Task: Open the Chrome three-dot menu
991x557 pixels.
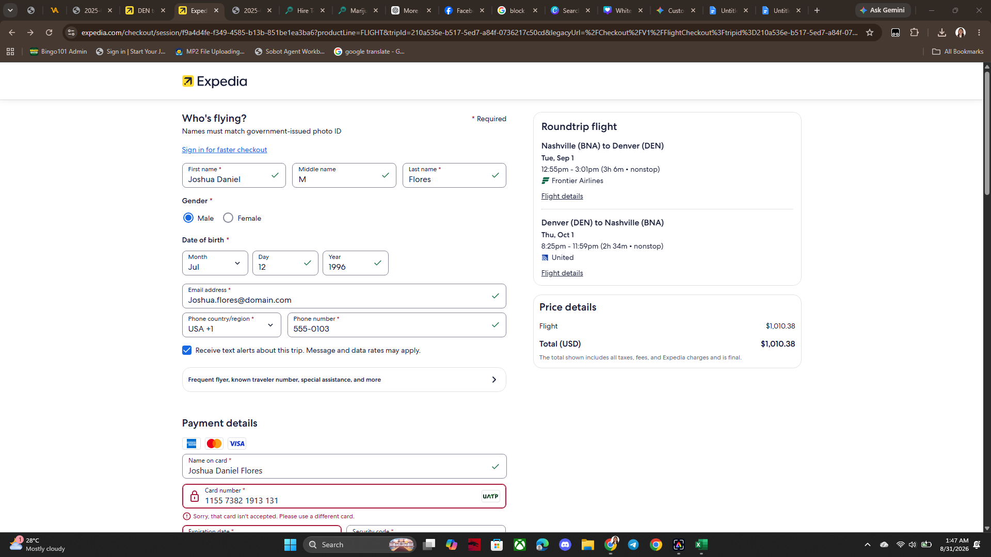Action: tap(979, 32)
